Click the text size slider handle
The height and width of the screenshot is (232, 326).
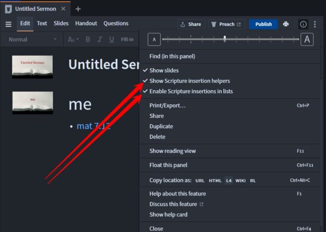click(x=225, y=39)
